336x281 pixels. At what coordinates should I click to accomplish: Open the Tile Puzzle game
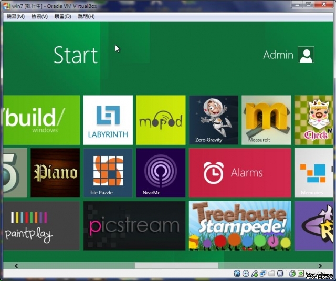point(108,173)
